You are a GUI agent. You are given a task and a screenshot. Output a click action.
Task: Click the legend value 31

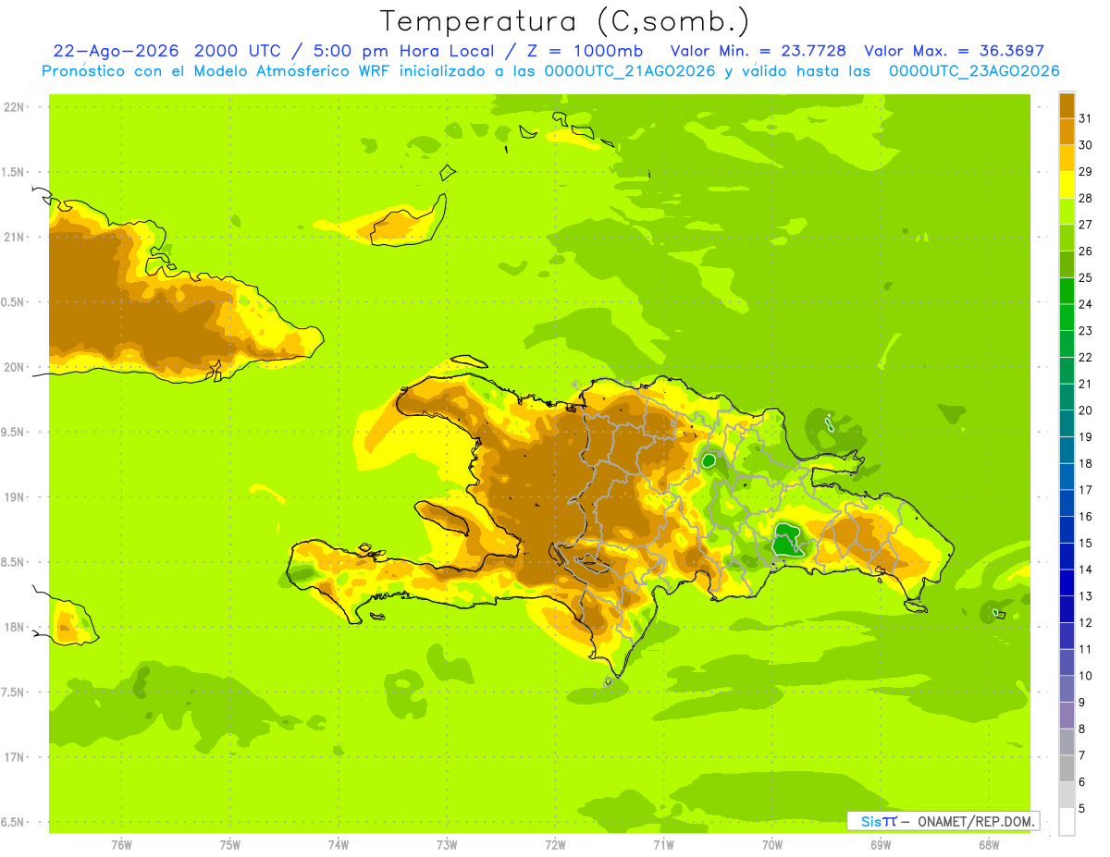click(x=1086, y=118)
